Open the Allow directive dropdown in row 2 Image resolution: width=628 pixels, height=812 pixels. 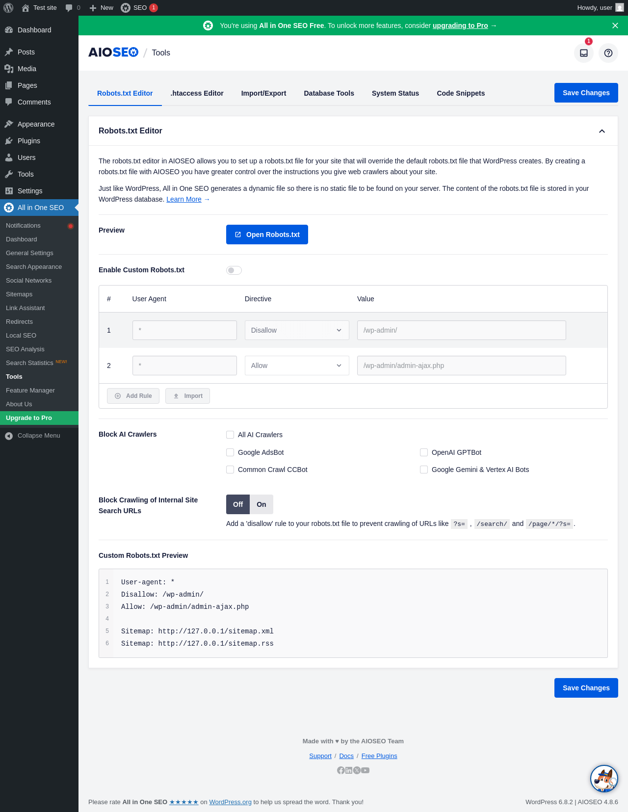[297, 366]
